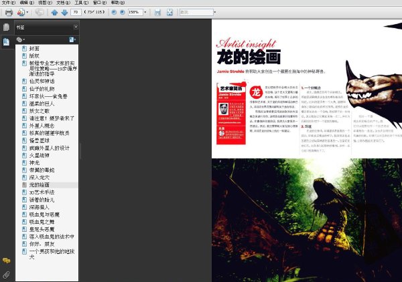Image resolution: width=402 pixels, height=282 pixels.
Task: Open the Comments panel icon
Action: (6, 261)
